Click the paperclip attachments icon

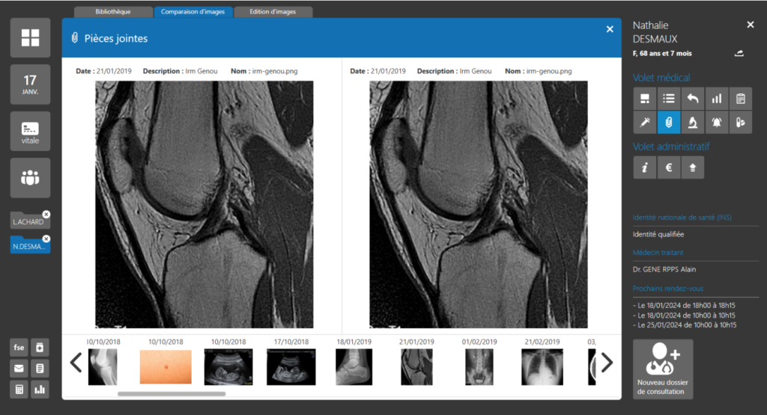669,122
